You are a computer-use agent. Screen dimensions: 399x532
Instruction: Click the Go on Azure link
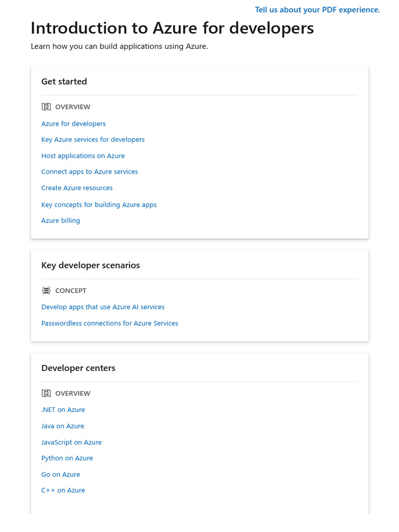61,474
